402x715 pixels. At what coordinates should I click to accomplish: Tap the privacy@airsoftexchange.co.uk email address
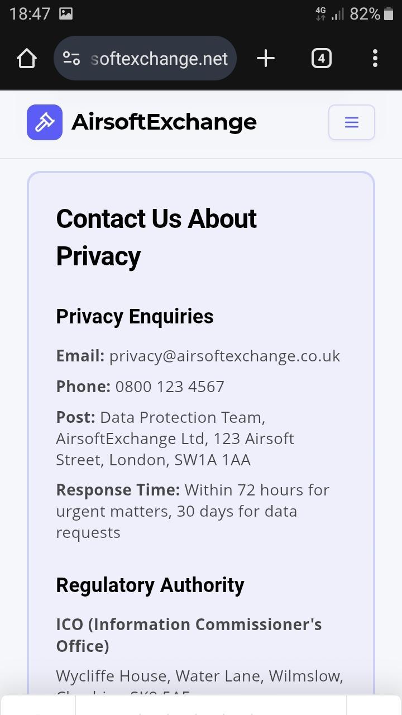pos(224,356)
